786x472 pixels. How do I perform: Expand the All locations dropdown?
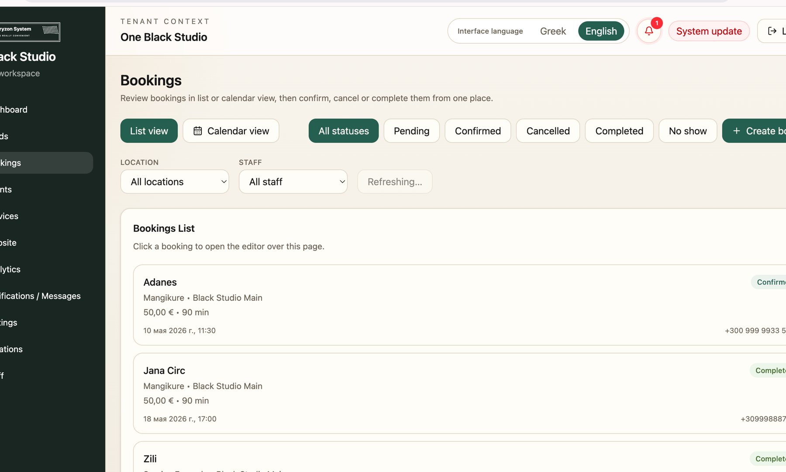tap(175, 182)
